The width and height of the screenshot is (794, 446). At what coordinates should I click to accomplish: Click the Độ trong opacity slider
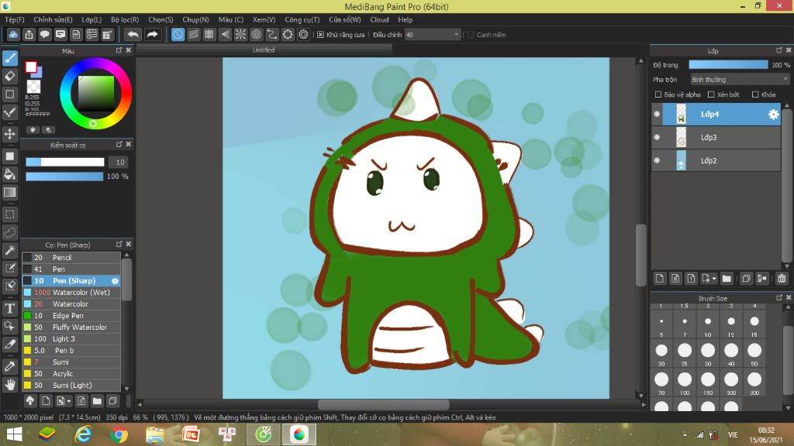[728, 65]
